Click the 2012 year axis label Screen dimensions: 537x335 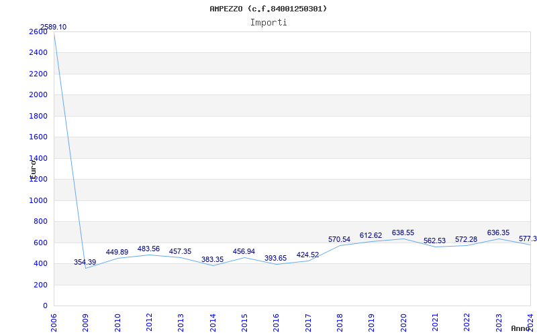pos(149,323)
